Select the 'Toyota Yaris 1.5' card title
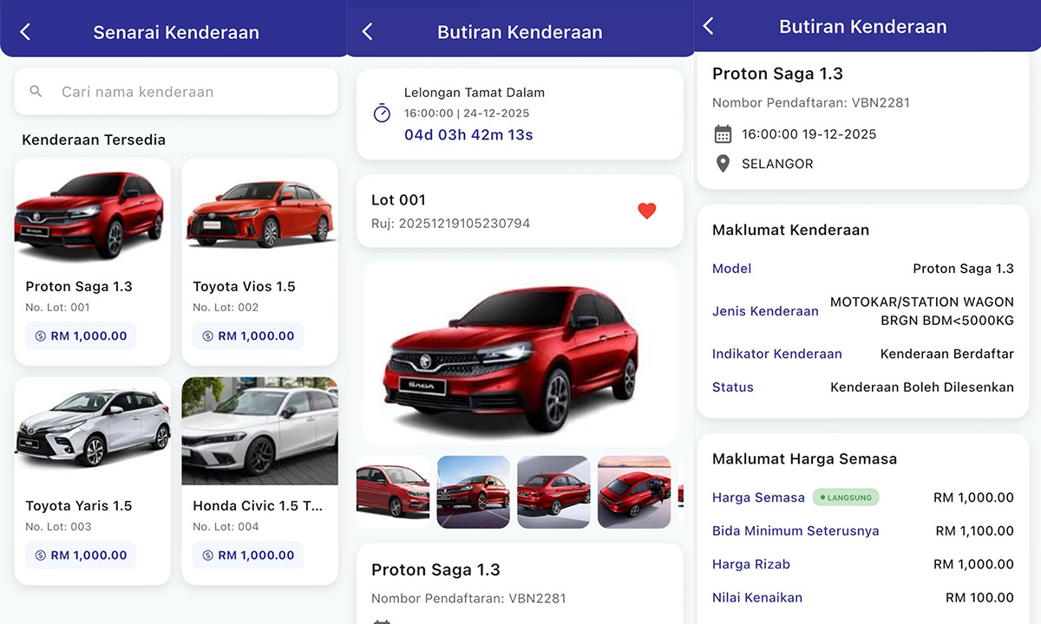1041x624 pixels. (79, 506)
